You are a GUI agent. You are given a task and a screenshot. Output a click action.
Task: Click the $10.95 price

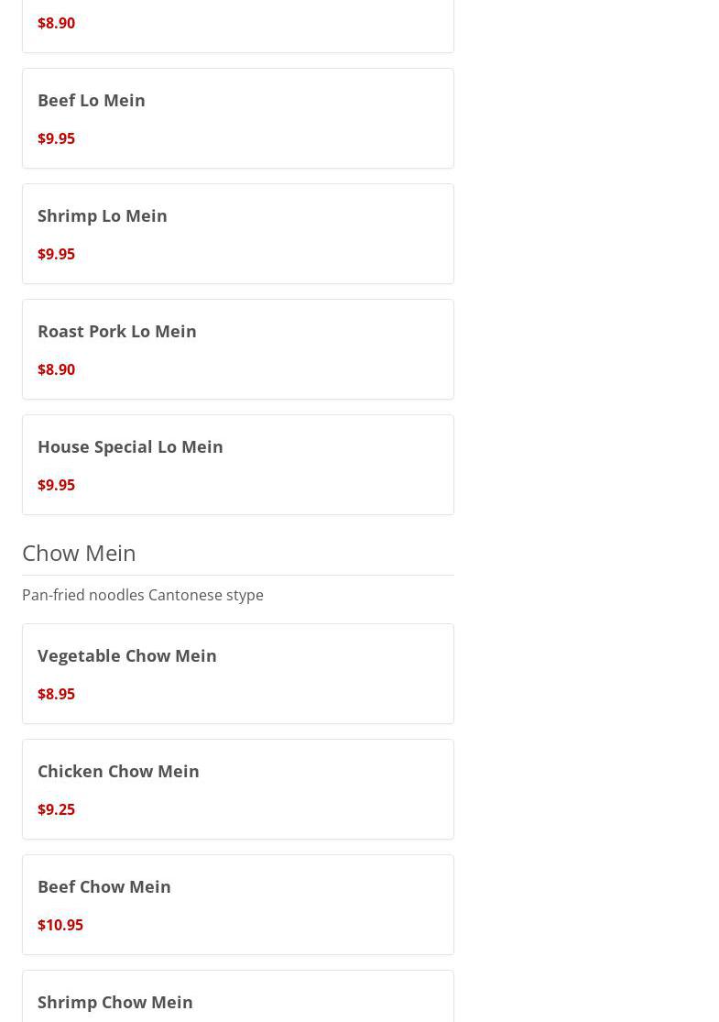tap(60, 925)
